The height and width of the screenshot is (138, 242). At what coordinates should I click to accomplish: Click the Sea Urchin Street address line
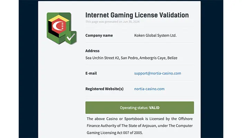[131, 58]
